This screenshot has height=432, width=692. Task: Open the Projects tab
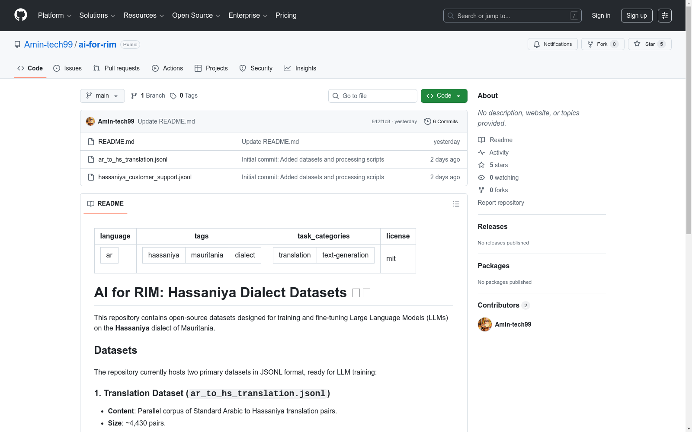211,68
